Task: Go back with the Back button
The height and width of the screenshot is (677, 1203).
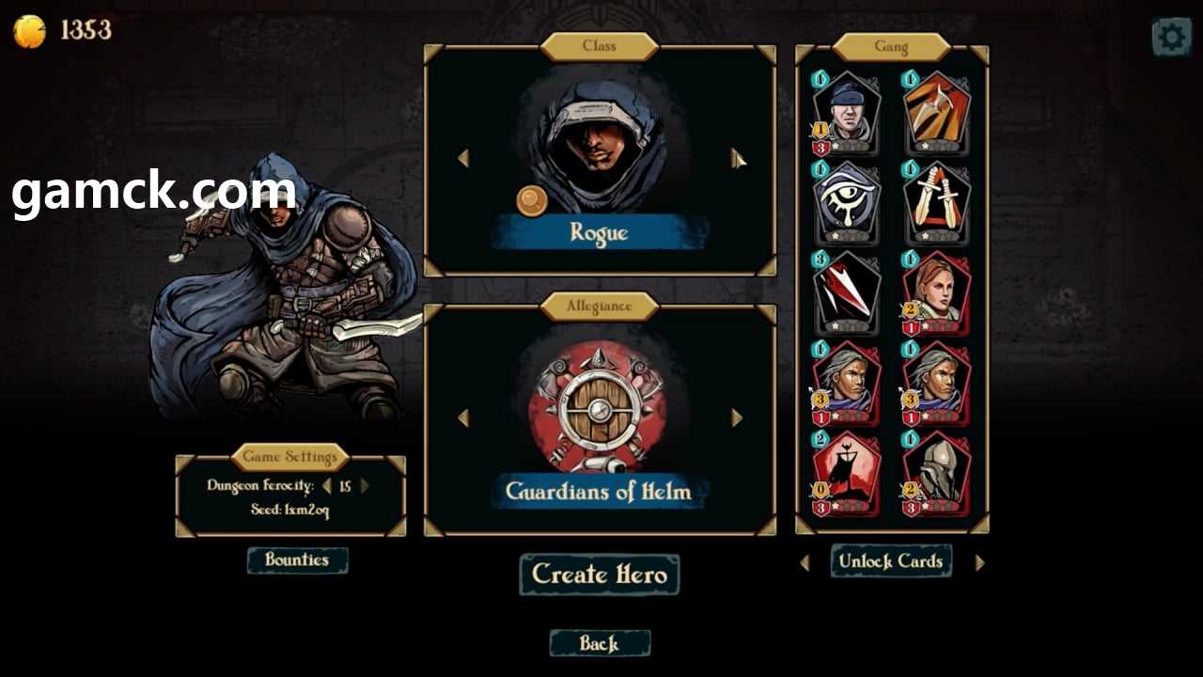Action: (x=600, y=643)
